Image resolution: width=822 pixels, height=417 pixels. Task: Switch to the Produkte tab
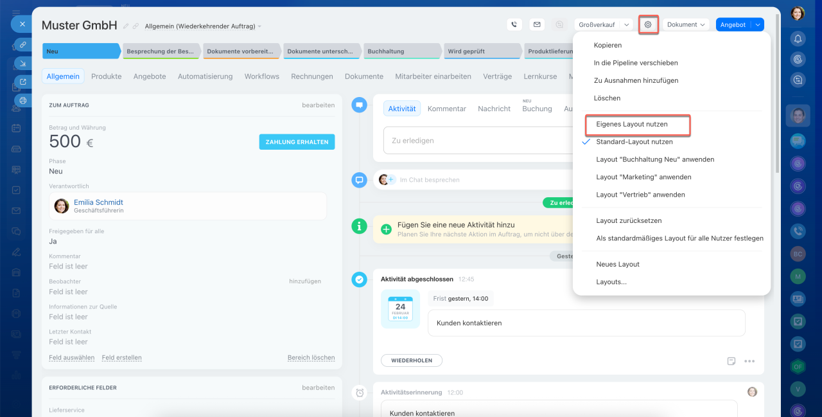106,76
